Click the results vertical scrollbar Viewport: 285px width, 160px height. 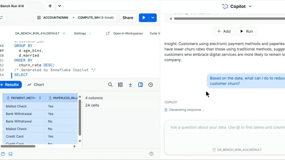point(80,117)
